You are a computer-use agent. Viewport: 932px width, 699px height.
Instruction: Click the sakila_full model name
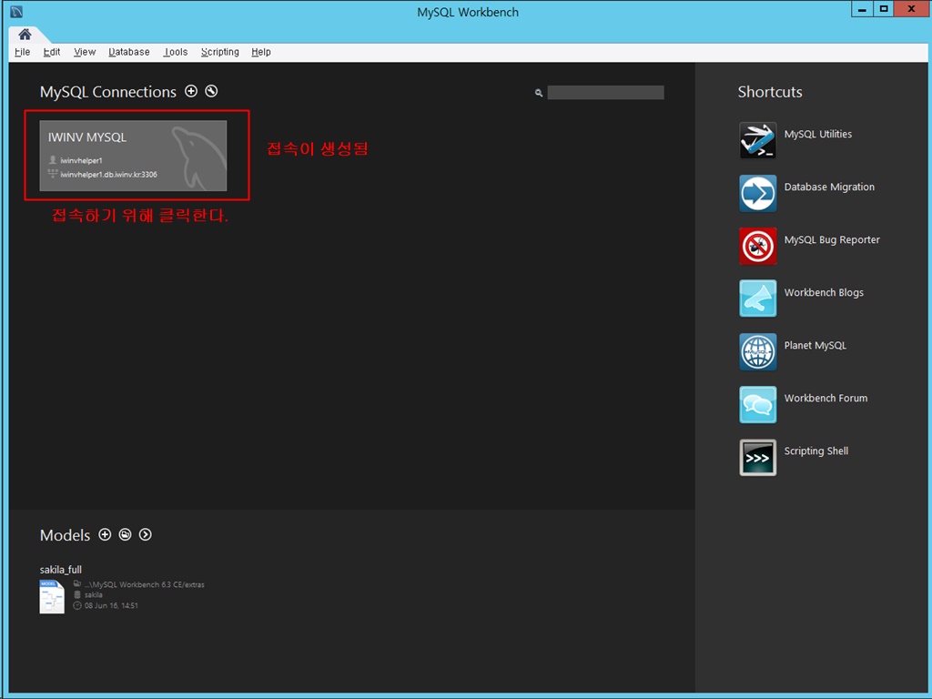tap(61, 570)
